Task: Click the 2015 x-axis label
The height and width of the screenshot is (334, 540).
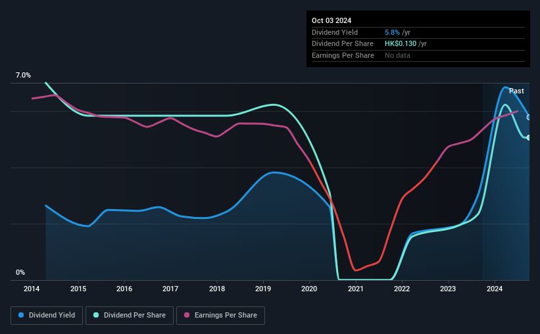Action: (x=78, y=289)
